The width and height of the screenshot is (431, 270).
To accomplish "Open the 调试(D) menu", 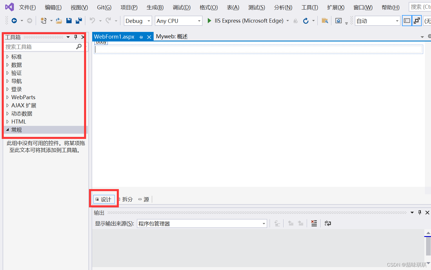I will point(182,7).
